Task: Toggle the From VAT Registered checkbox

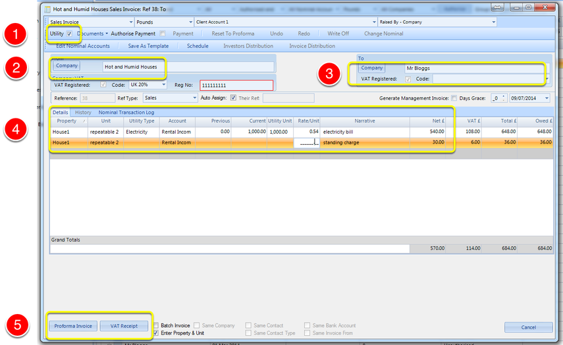Action: tap(103, 85)
